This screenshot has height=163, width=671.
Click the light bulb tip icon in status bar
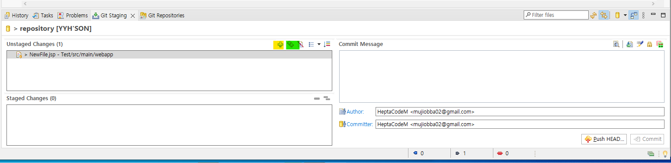(x=665, y=153)
